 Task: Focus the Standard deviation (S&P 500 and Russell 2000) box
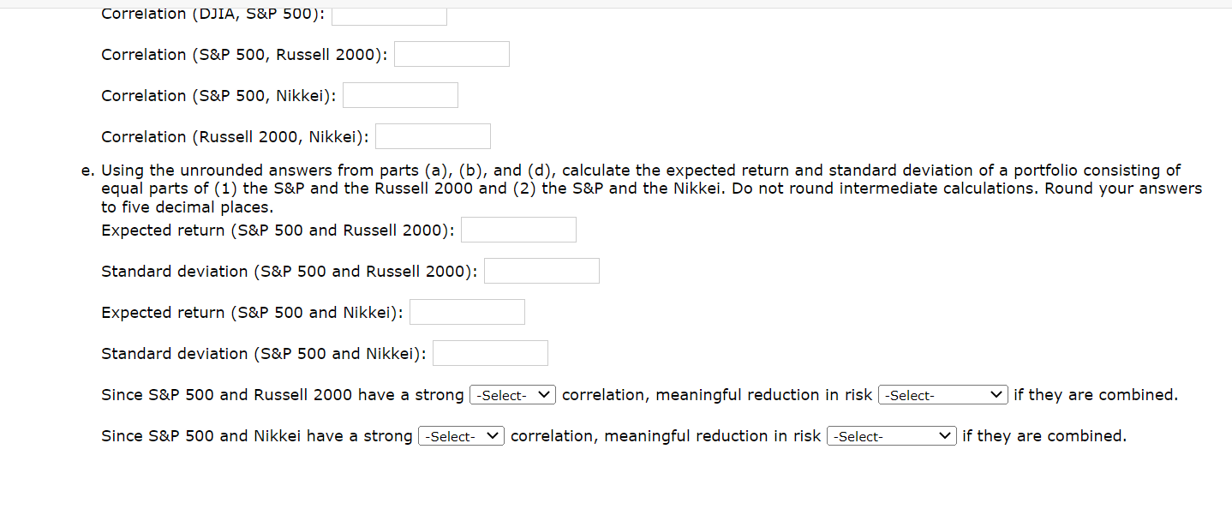[541, 270]
